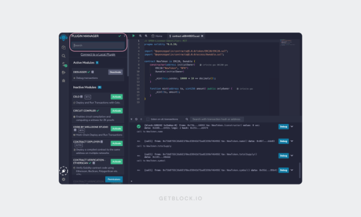361x217 pixels.
Task: Click the terminal vertical scrollbar
Action: pos(300,170)
